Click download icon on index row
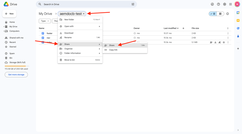This screenshot has width=242, height=134. [215, 42]
